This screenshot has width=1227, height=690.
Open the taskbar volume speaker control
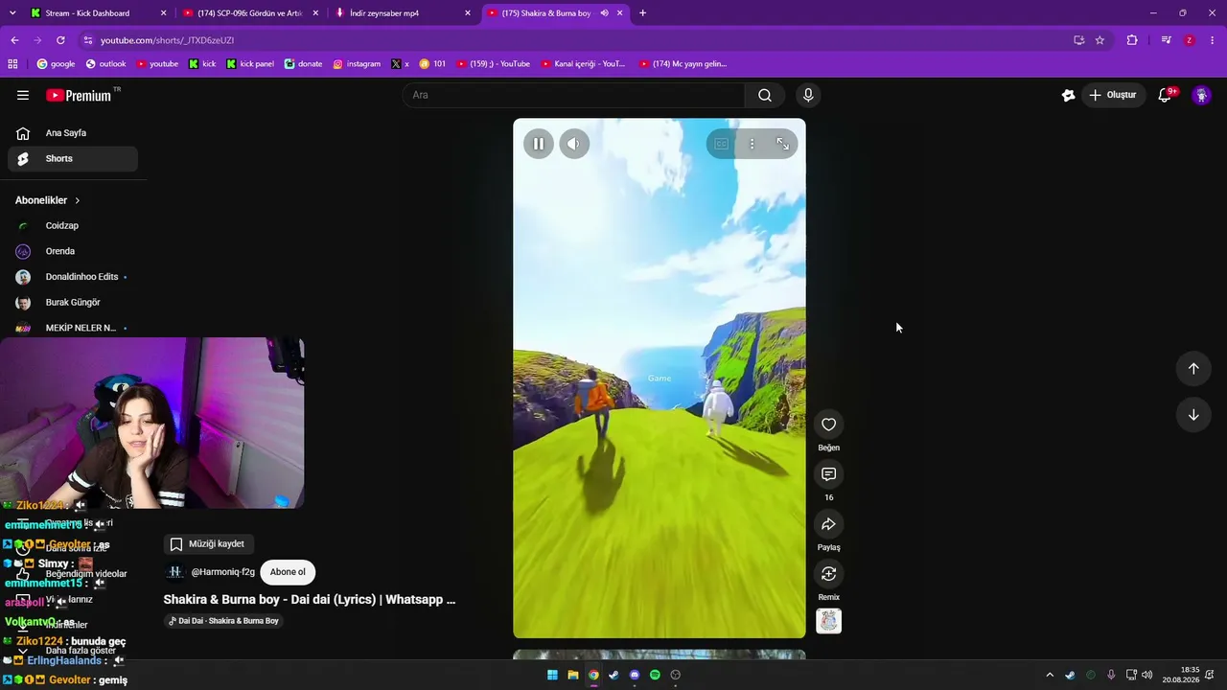point(1147,675)
